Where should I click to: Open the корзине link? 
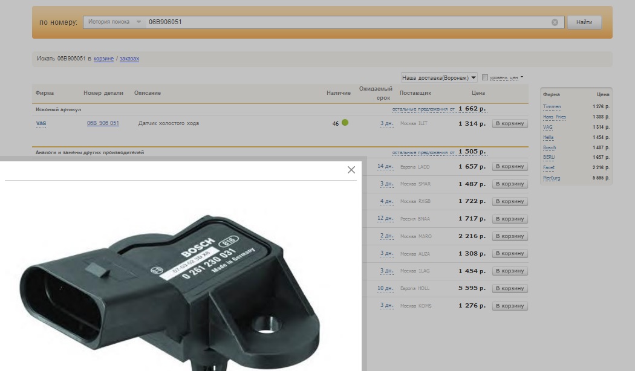click(103, 59)
